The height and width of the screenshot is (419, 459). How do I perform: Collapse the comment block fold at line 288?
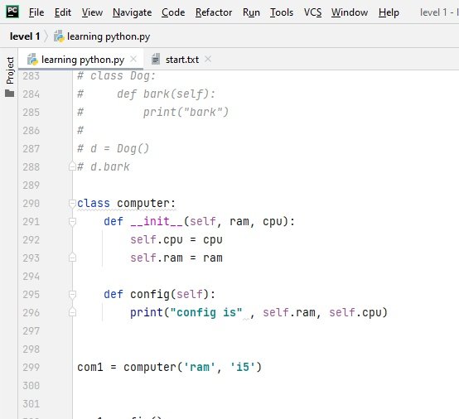(72, 166)
